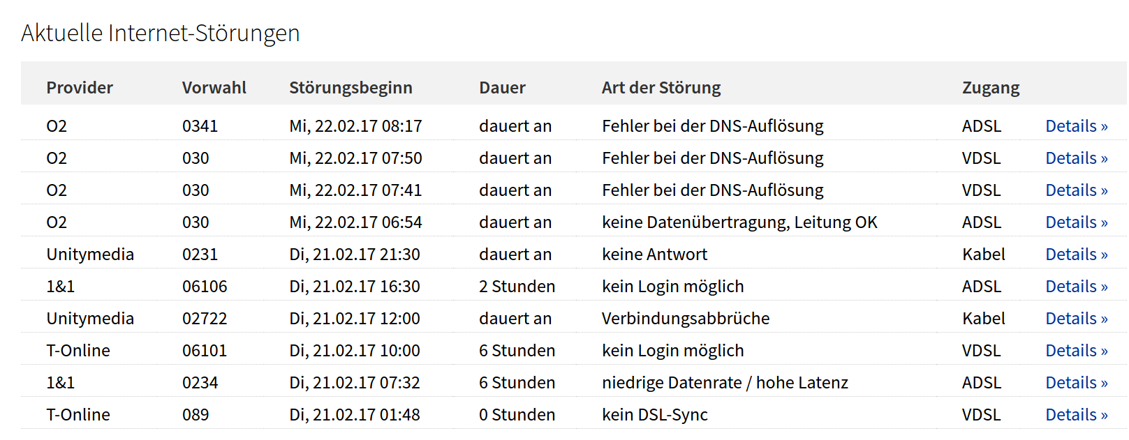Image resolution: width=1129 pixels, height=440 pixels.
Task: Select the Verbindungsabbrüche fault description
Action: [685, 319]
